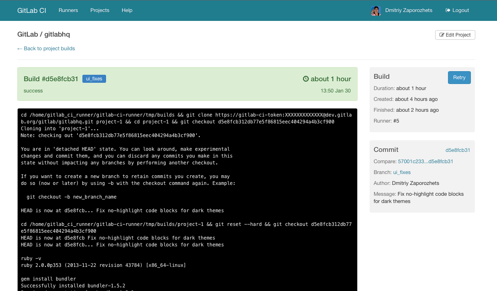This screenshot has height=291, width=497.
Task: Click the commit message in the Commit panel
Action: point(419,198)
